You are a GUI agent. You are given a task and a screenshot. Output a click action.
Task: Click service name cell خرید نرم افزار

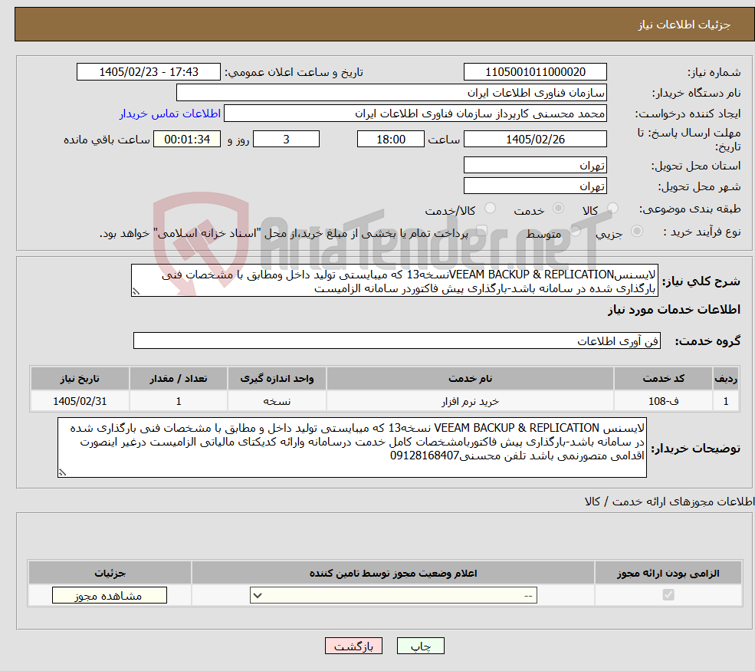tap(470, 401)
